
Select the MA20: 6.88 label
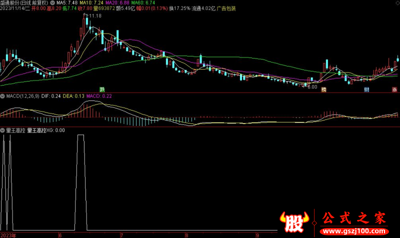coord(117,3)
